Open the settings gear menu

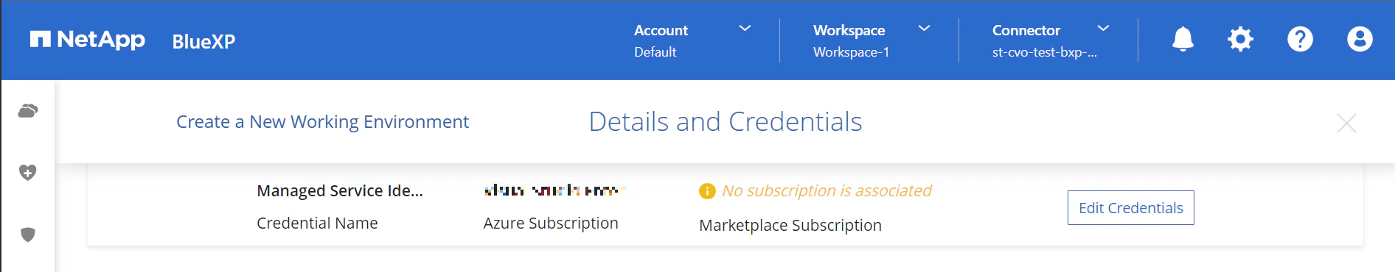click(x=1240, y=39)
